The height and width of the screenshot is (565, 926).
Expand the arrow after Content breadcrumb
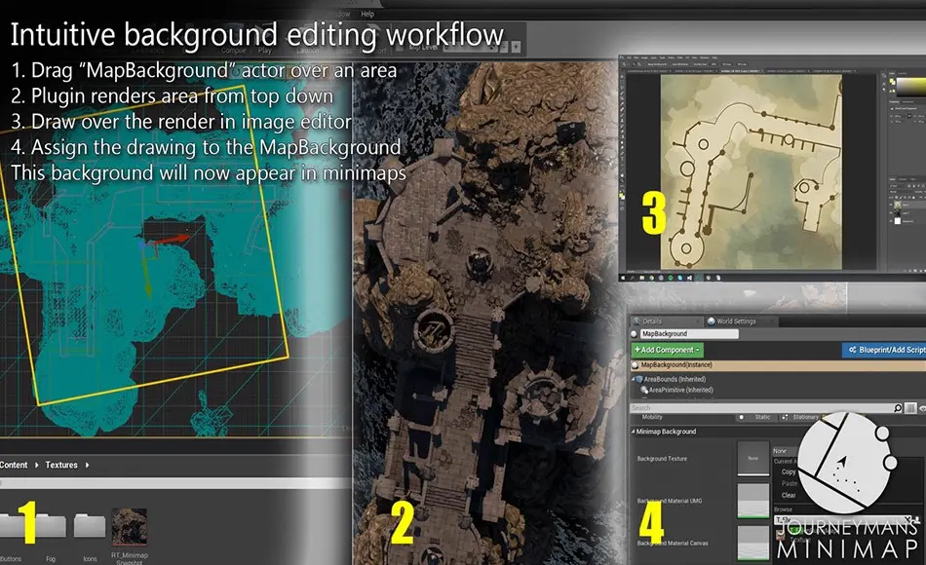click(x=37, y=466)
